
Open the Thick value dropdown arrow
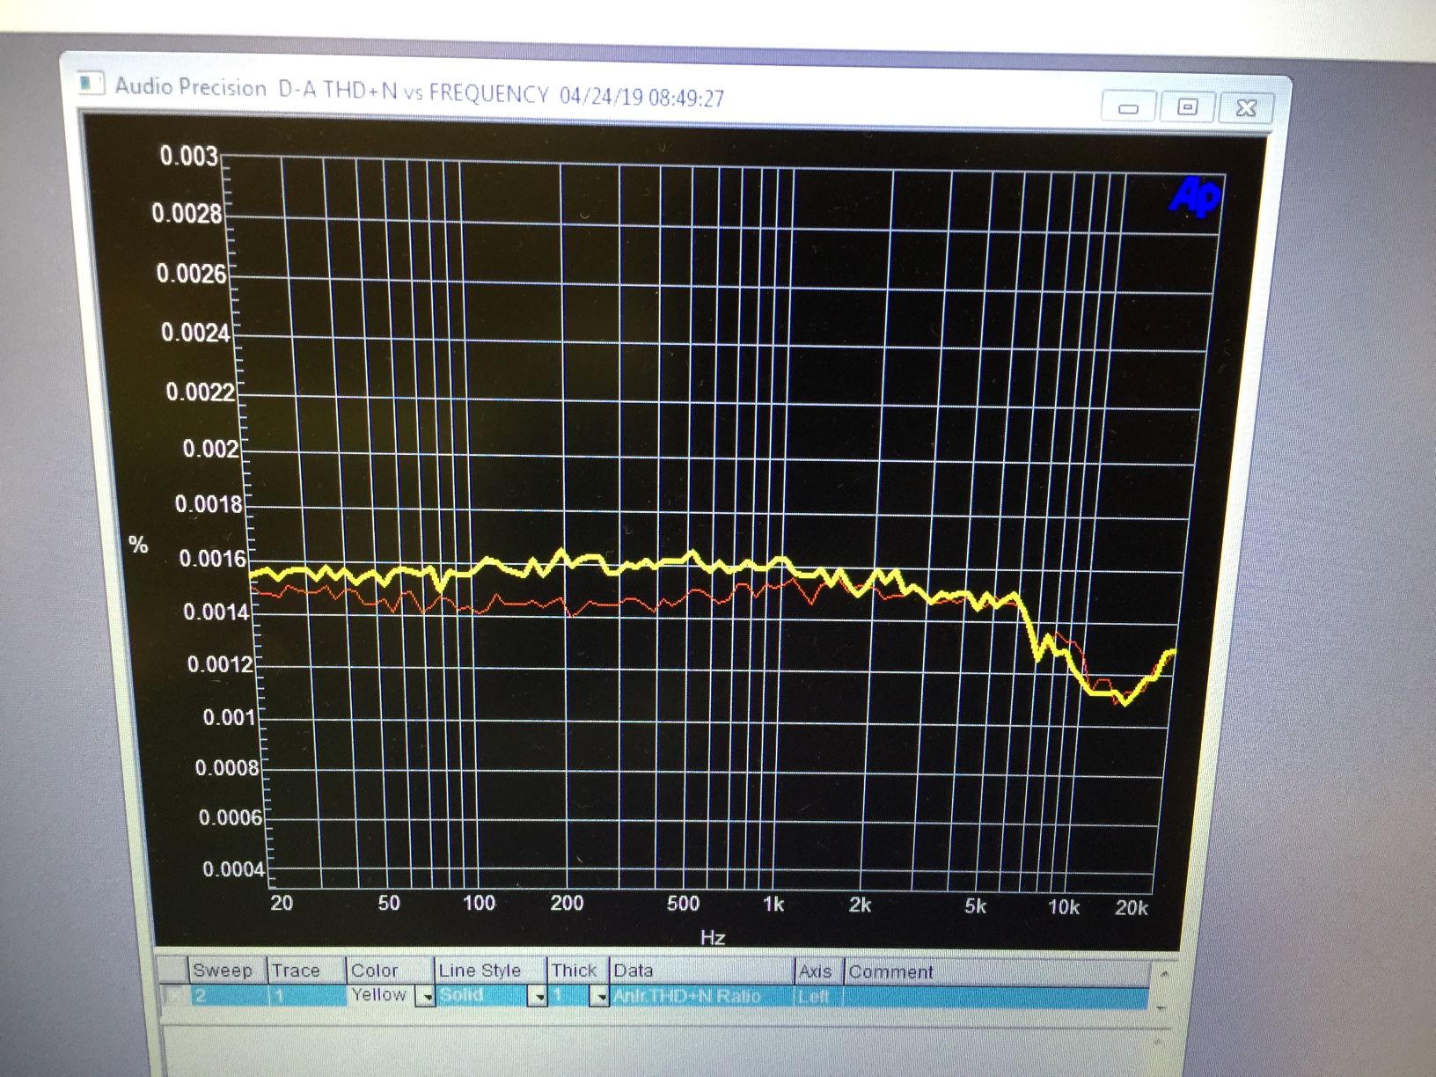(600, 997)
